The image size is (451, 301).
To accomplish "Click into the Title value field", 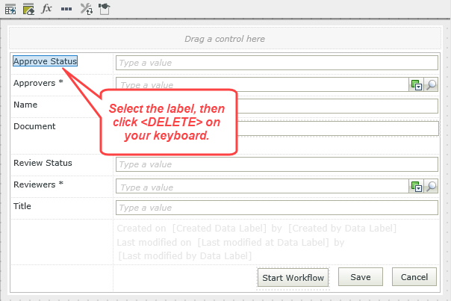I will click(x=276, y=208).
